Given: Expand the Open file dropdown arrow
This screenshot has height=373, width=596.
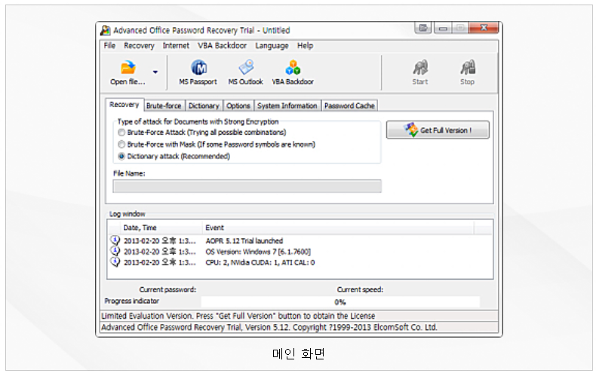Looking at the screenshot, I should coord(155,72).
